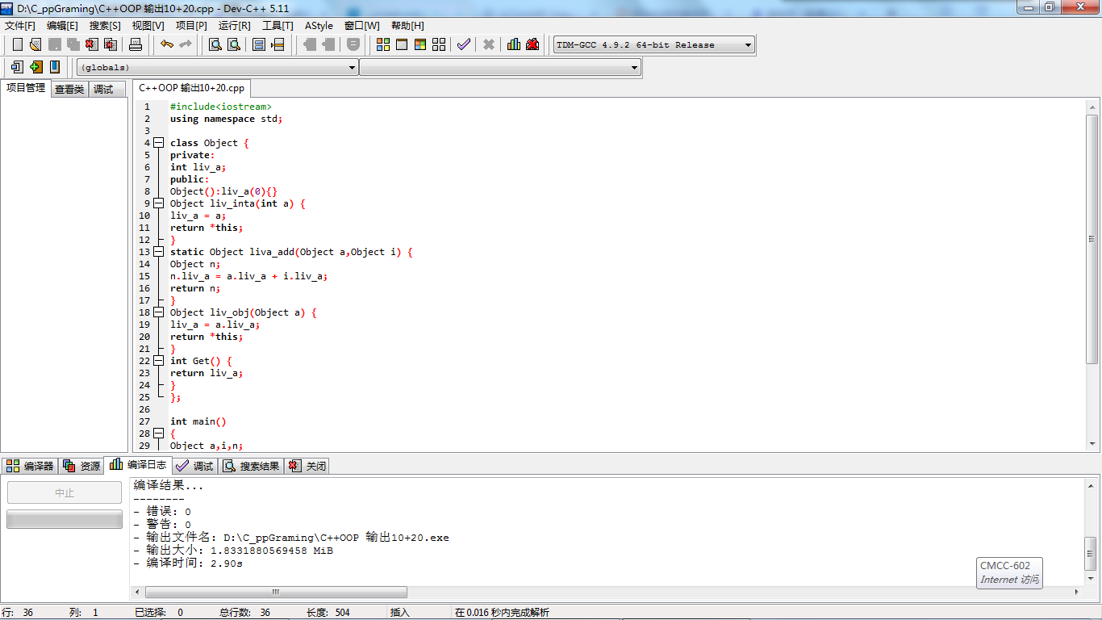Click the New file toolbar icon
The image size is (1102, 620).
tap(17, 44)
